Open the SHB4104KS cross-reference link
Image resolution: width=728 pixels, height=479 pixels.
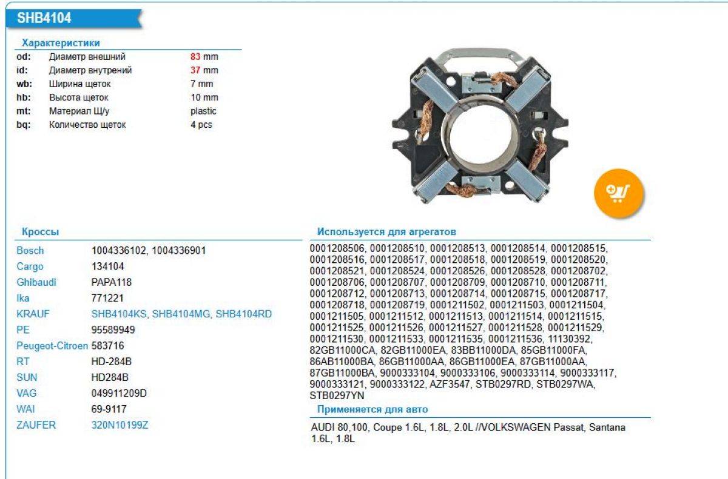click(119, 314)
